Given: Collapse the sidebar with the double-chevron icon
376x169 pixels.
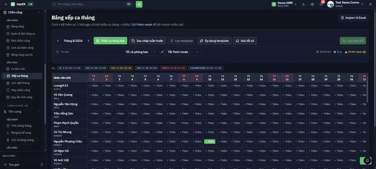Looking at the screenshot, I should coord(6,4).
